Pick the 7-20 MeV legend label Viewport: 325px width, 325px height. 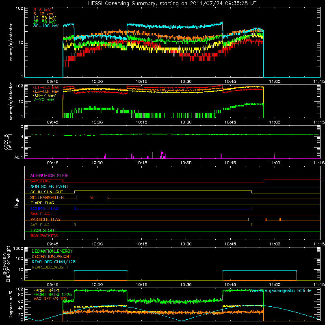coord(44,100)
